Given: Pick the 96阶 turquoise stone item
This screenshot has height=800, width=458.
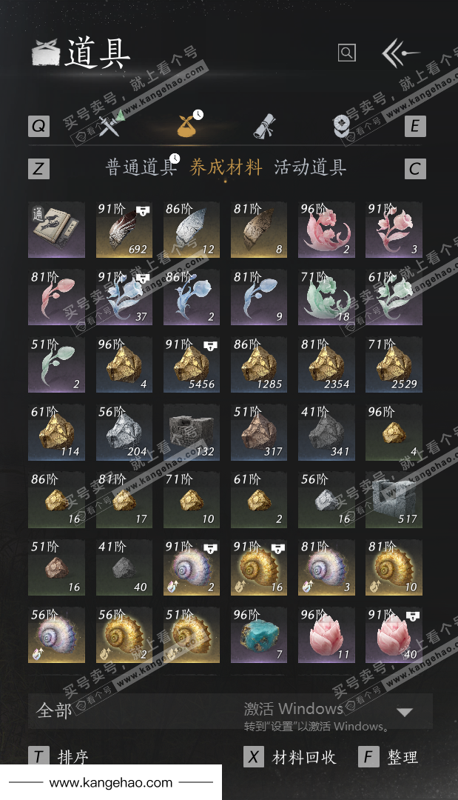Looking at the screenshot, I should point(258,635).
